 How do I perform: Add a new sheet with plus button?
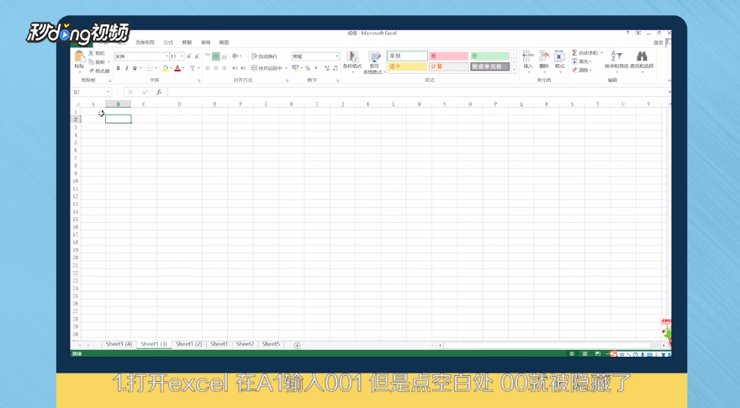pos(297,345)
